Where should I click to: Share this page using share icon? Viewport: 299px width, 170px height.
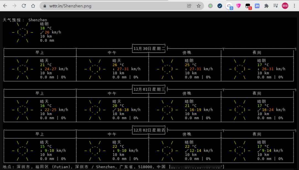click(189, 6)
